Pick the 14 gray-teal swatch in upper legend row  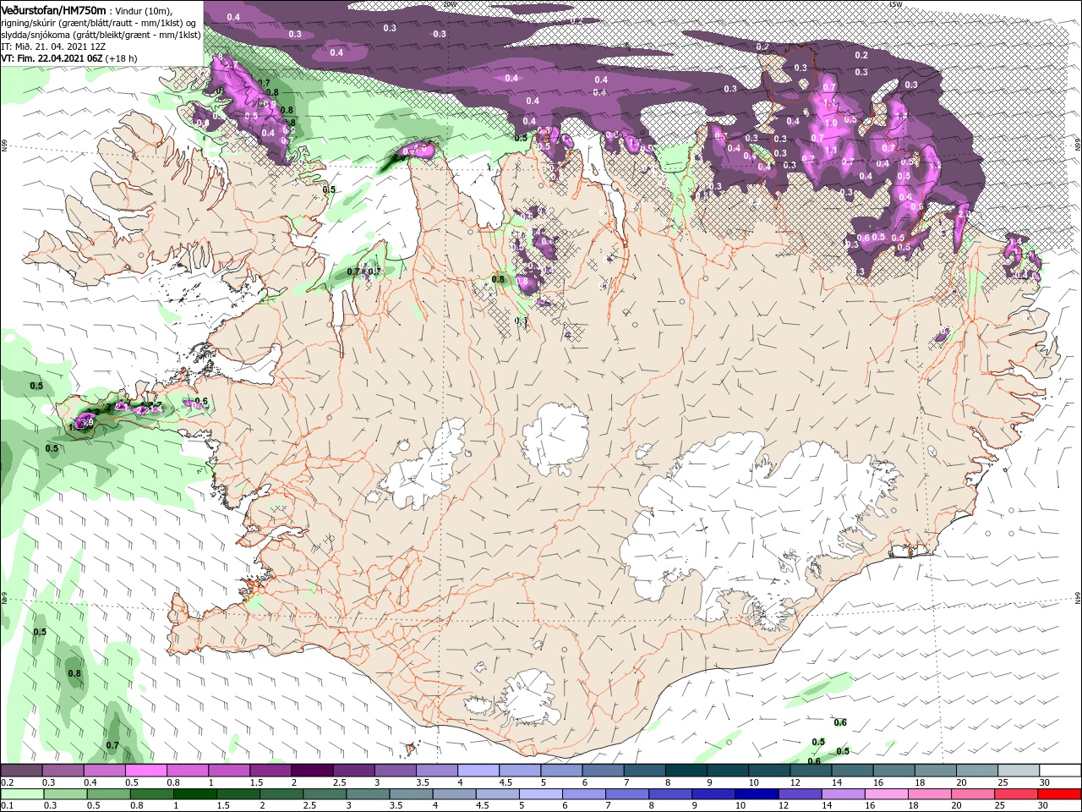click(x=853, y=771)
